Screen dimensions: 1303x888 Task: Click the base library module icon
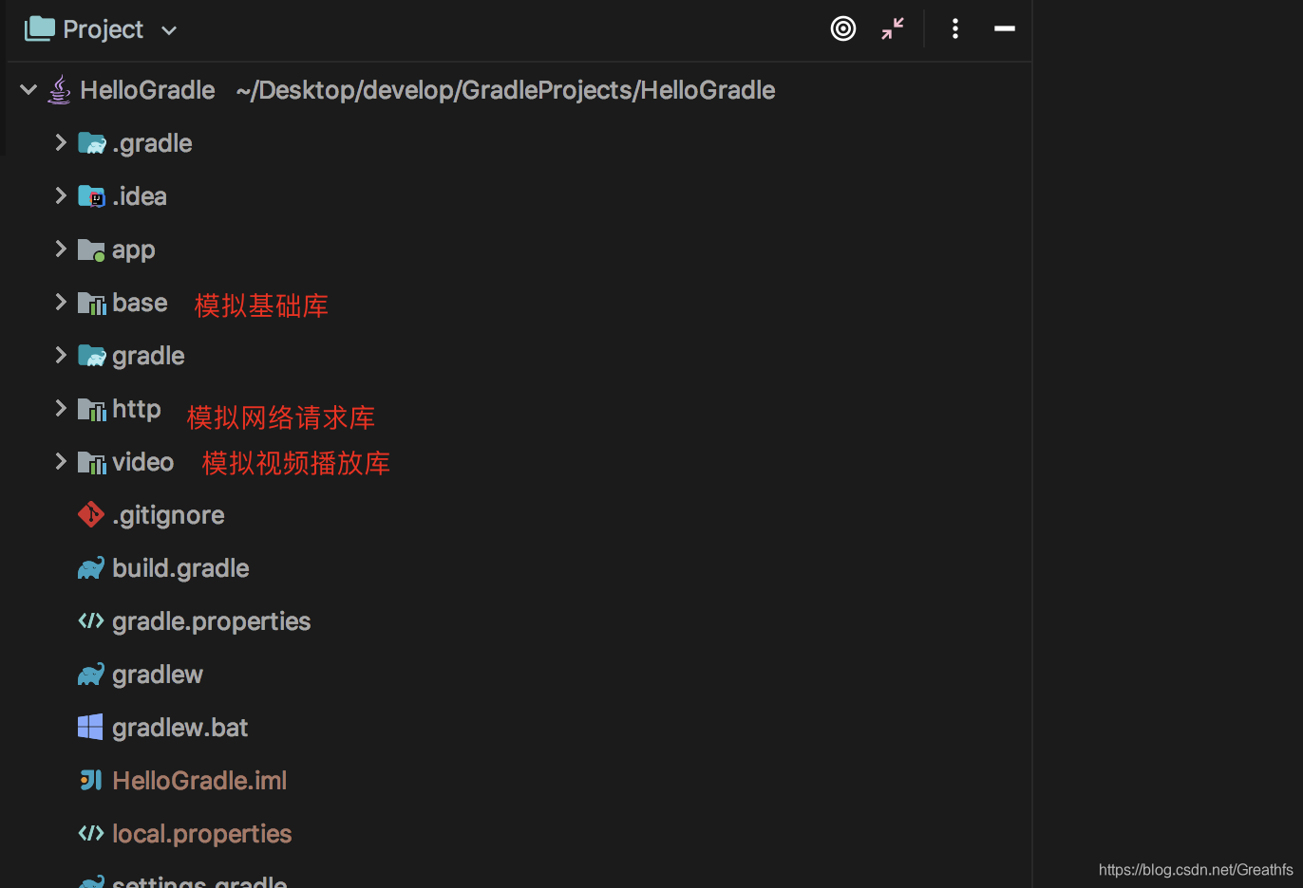point(91,303)
